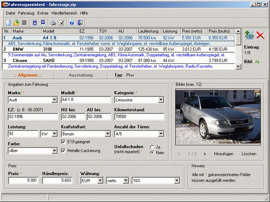Click Hinzufügen to add a picture
The width and height of the screenshot is (270, 202).
point(223,154)
